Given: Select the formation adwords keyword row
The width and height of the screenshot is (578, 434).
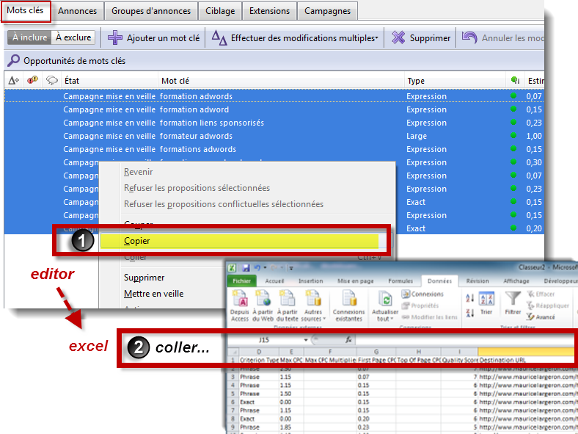Looking at the screenshot, I should tap(274, 96).
